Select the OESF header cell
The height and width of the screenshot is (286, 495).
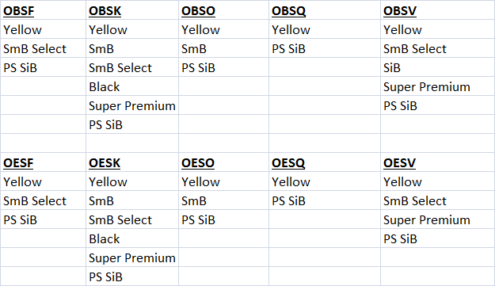click(x=43, y=162)
